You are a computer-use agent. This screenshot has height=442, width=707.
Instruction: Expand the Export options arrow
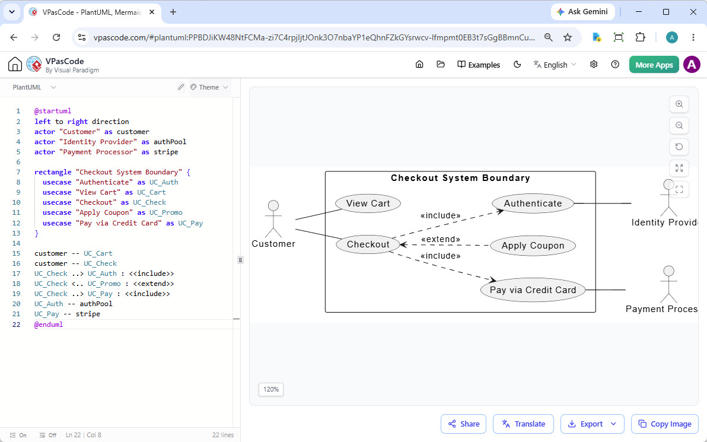click(614, 424)
